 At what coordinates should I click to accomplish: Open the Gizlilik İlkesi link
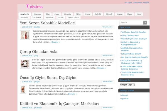pyautogui.click(x=137, y=2)
